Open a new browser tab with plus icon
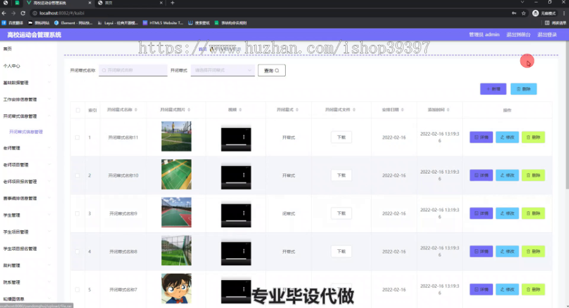The height and width of the screenshot is (308, 569). (x=173, y=3)
